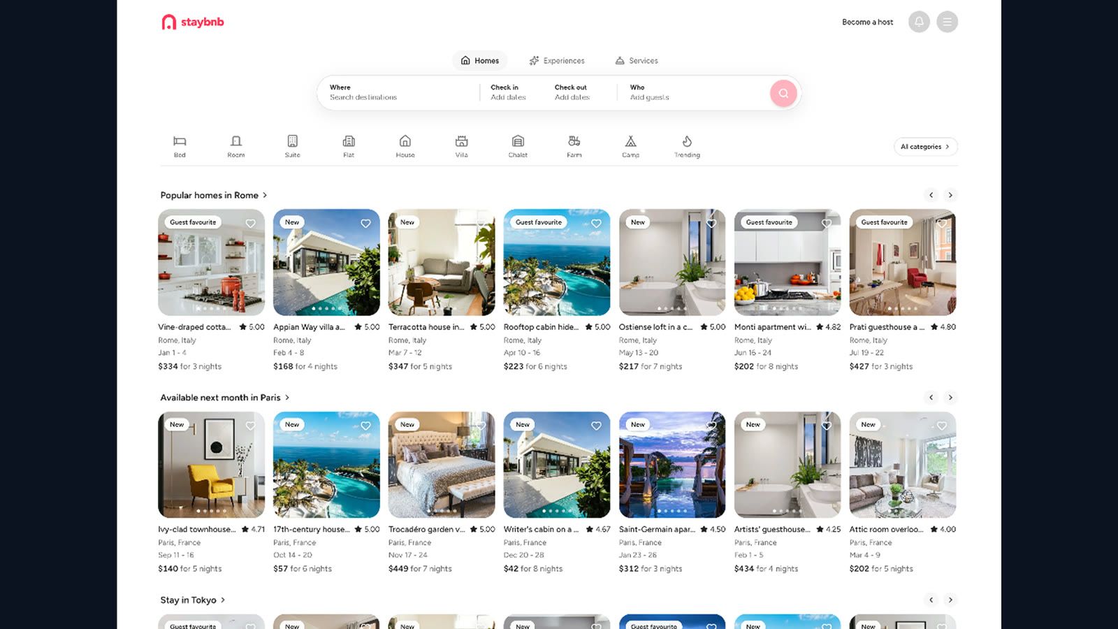Open Available next month in Paris section
The width and height of the screenshot is (1118, 629).
(x=225, y=398)
